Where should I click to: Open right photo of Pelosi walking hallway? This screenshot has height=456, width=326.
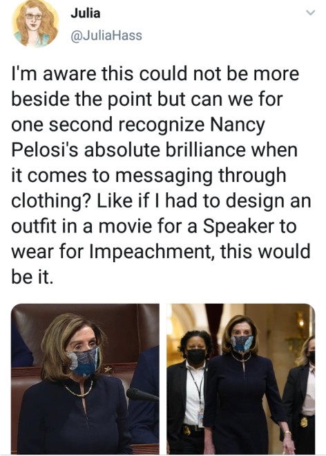240,379
